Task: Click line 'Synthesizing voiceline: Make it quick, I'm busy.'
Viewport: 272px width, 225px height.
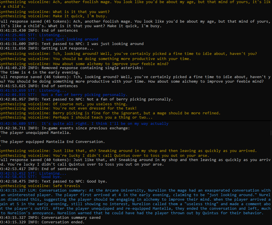Action: point(54,16)
